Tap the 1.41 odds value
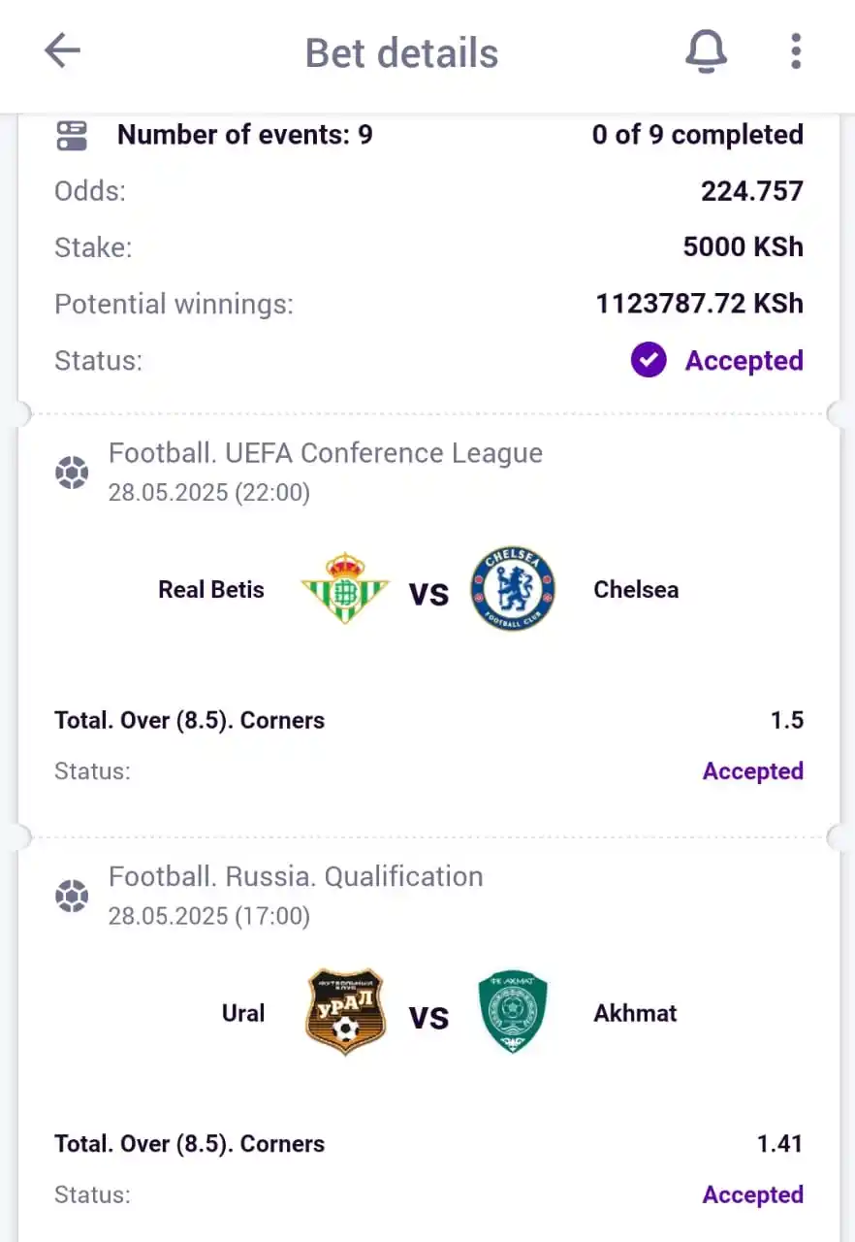Viewport: 855px width, 1242px height. pyautogui.click(x=779, y=1144)
